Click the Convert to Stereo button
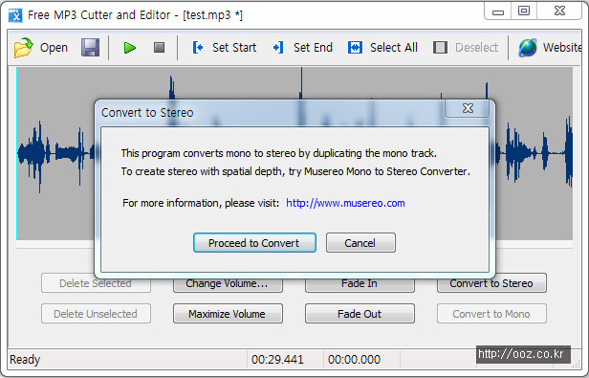 491,284
